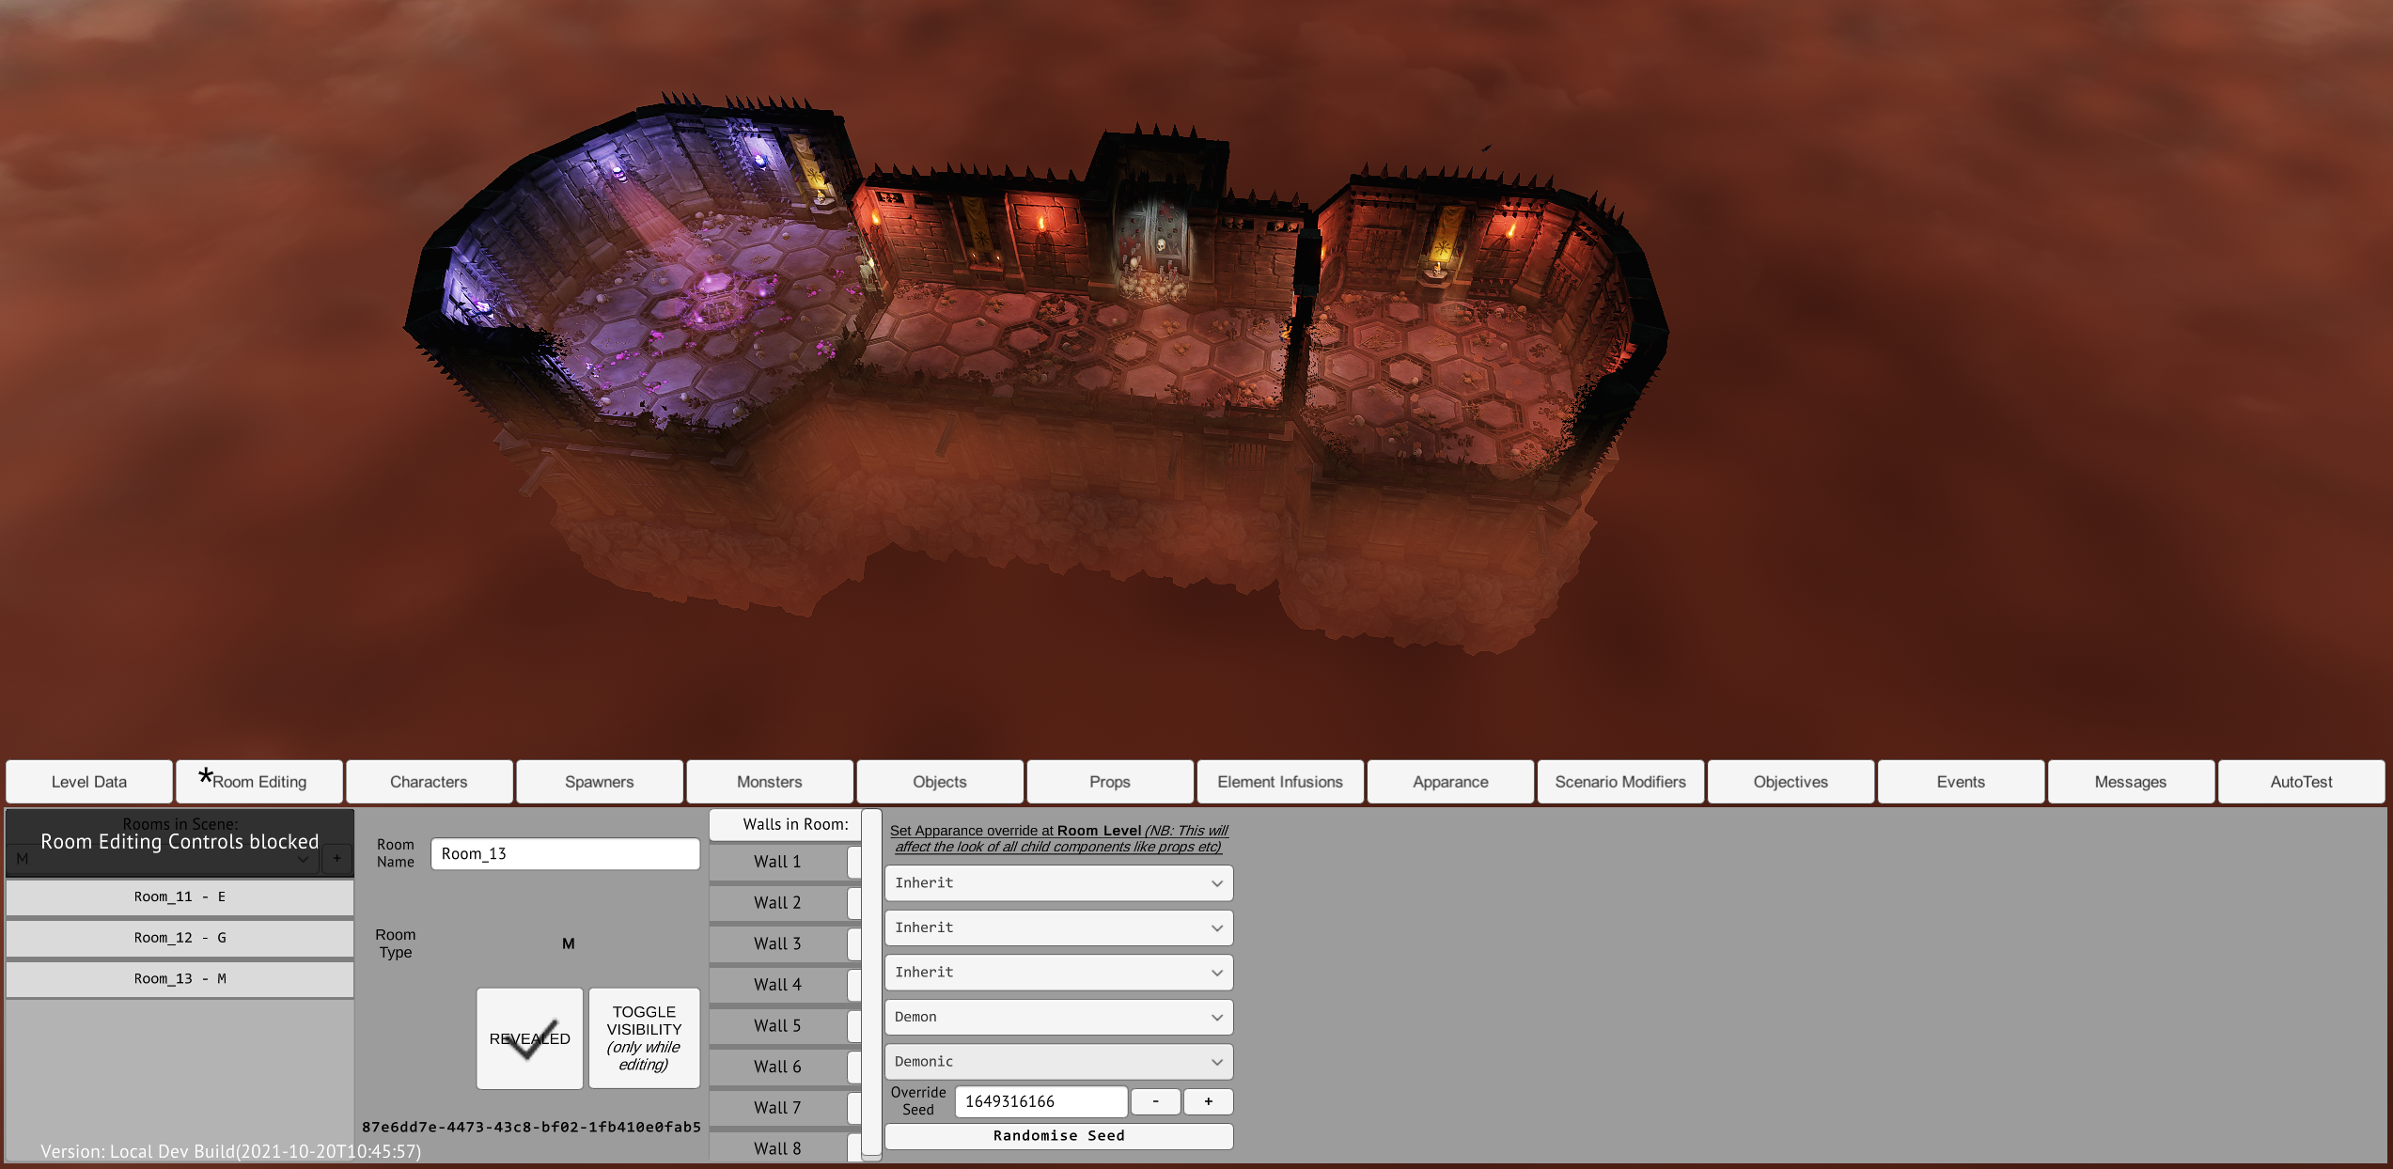Expand the Inherit dropdown directly above Demon
2393x1169 pixels.
pos(1058,973)
